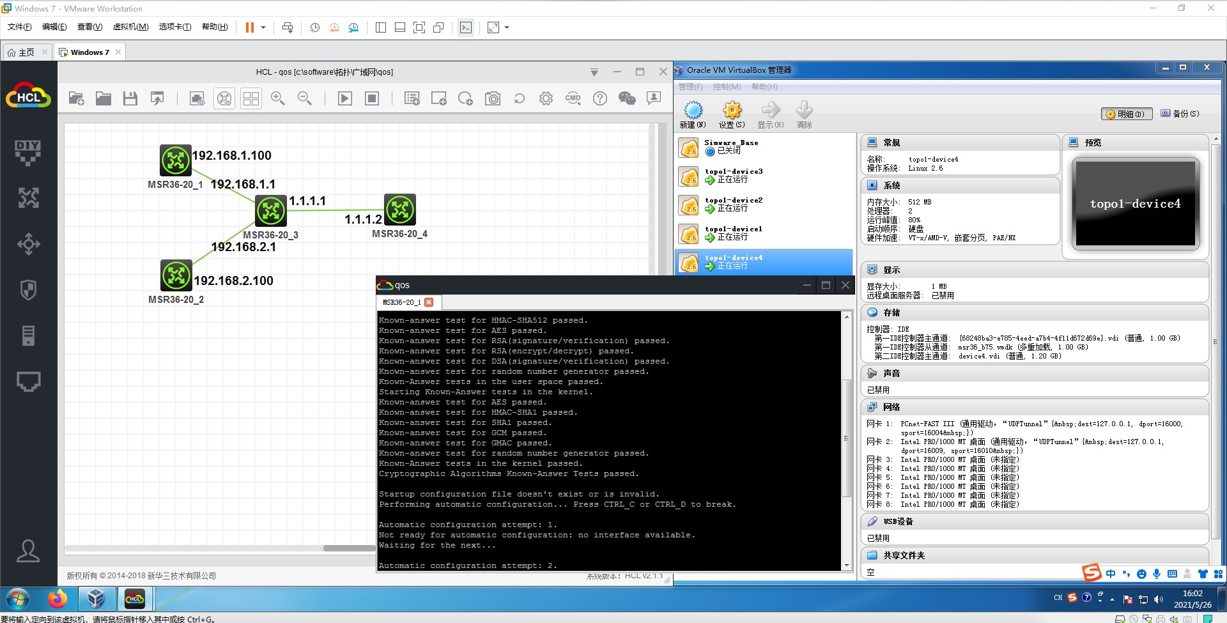Collapse the 系统 section in VirtualBox details
1227x623 pixels.
coord(960,185)
